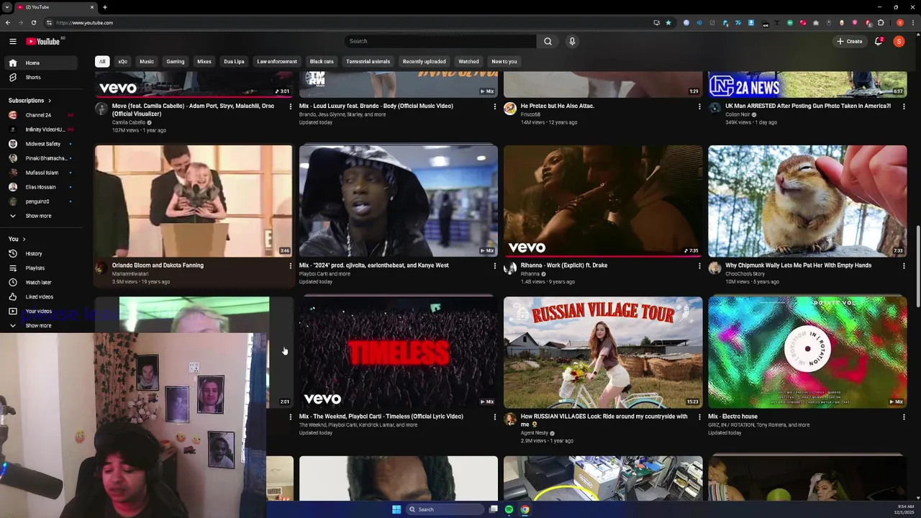Select the Music filter chip
Viewport: 921px width, 518px height.
coord(147,61)
